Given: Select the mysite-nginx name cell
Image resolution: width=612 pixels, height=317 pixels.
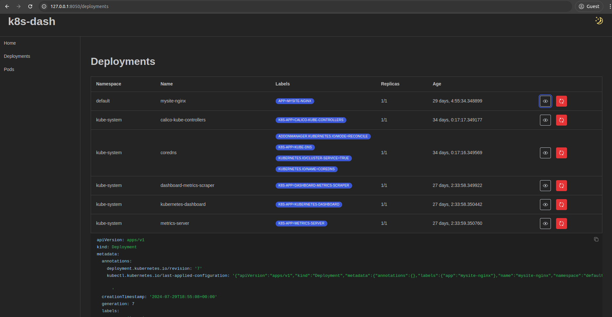Looking at the screenshot, I should point(173,101).
